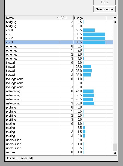
Task: Open the column selector dropdown arrow
Action: click(115, 18)
